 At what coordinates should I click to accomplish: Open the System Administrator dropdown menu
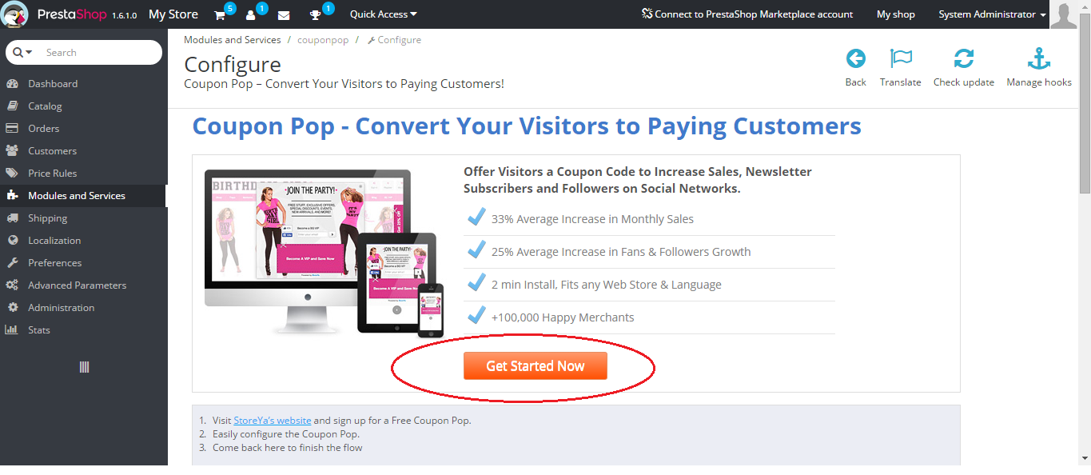(x=992, y=14)
